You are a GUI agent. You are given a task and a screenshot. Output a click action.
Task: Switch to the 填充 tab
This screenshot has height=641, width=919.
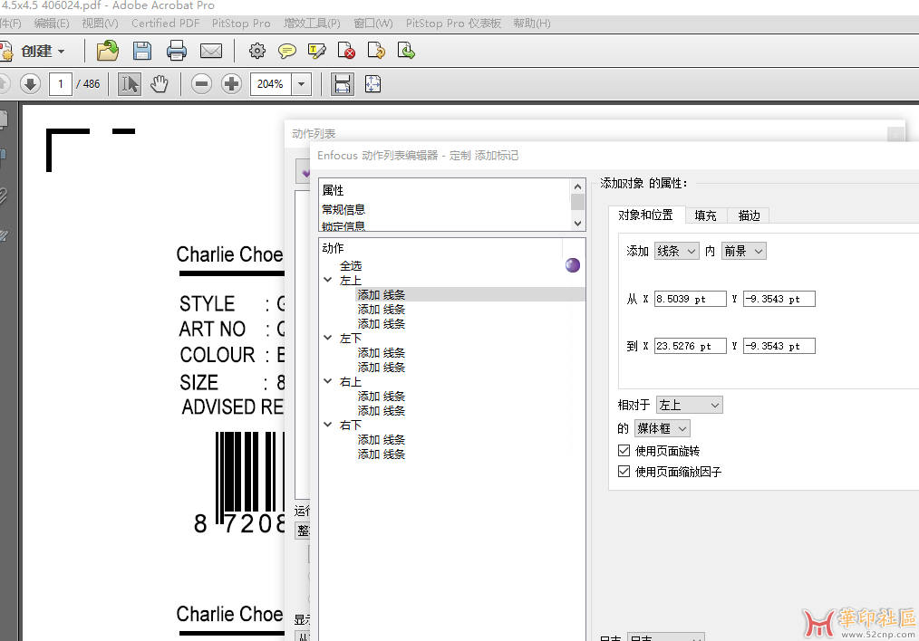coord(706,215)
